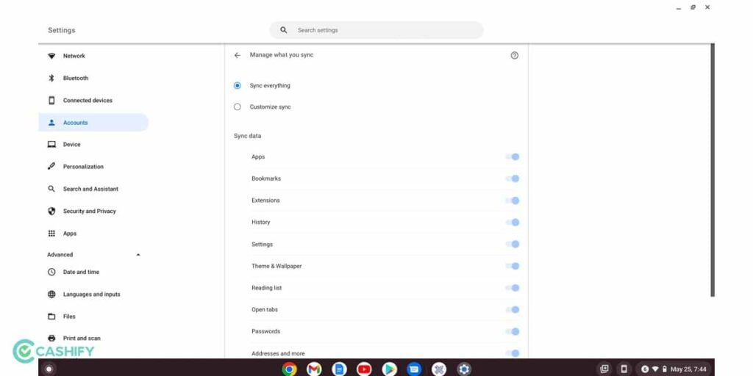This screenshot has width=753, height=376.
Task: Open the help question mark icon
Action: click(x=514, y=56)
